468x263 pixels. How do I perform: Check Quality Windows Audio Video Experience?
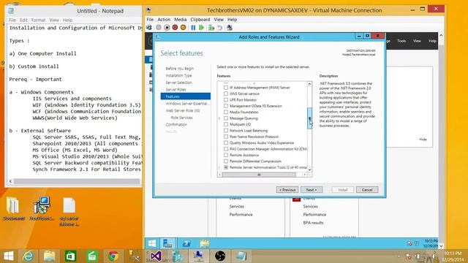226,143
